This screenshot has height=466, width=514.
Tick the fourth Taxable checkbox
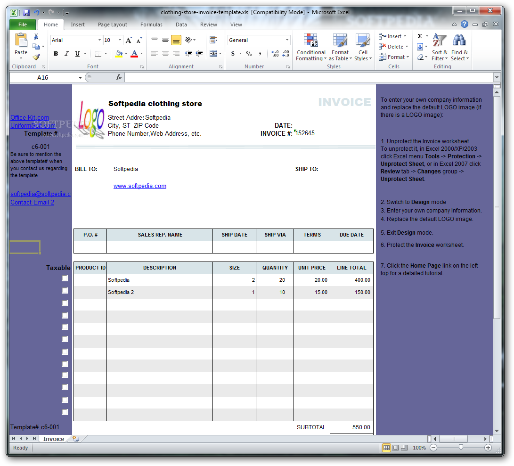point(65,315)
